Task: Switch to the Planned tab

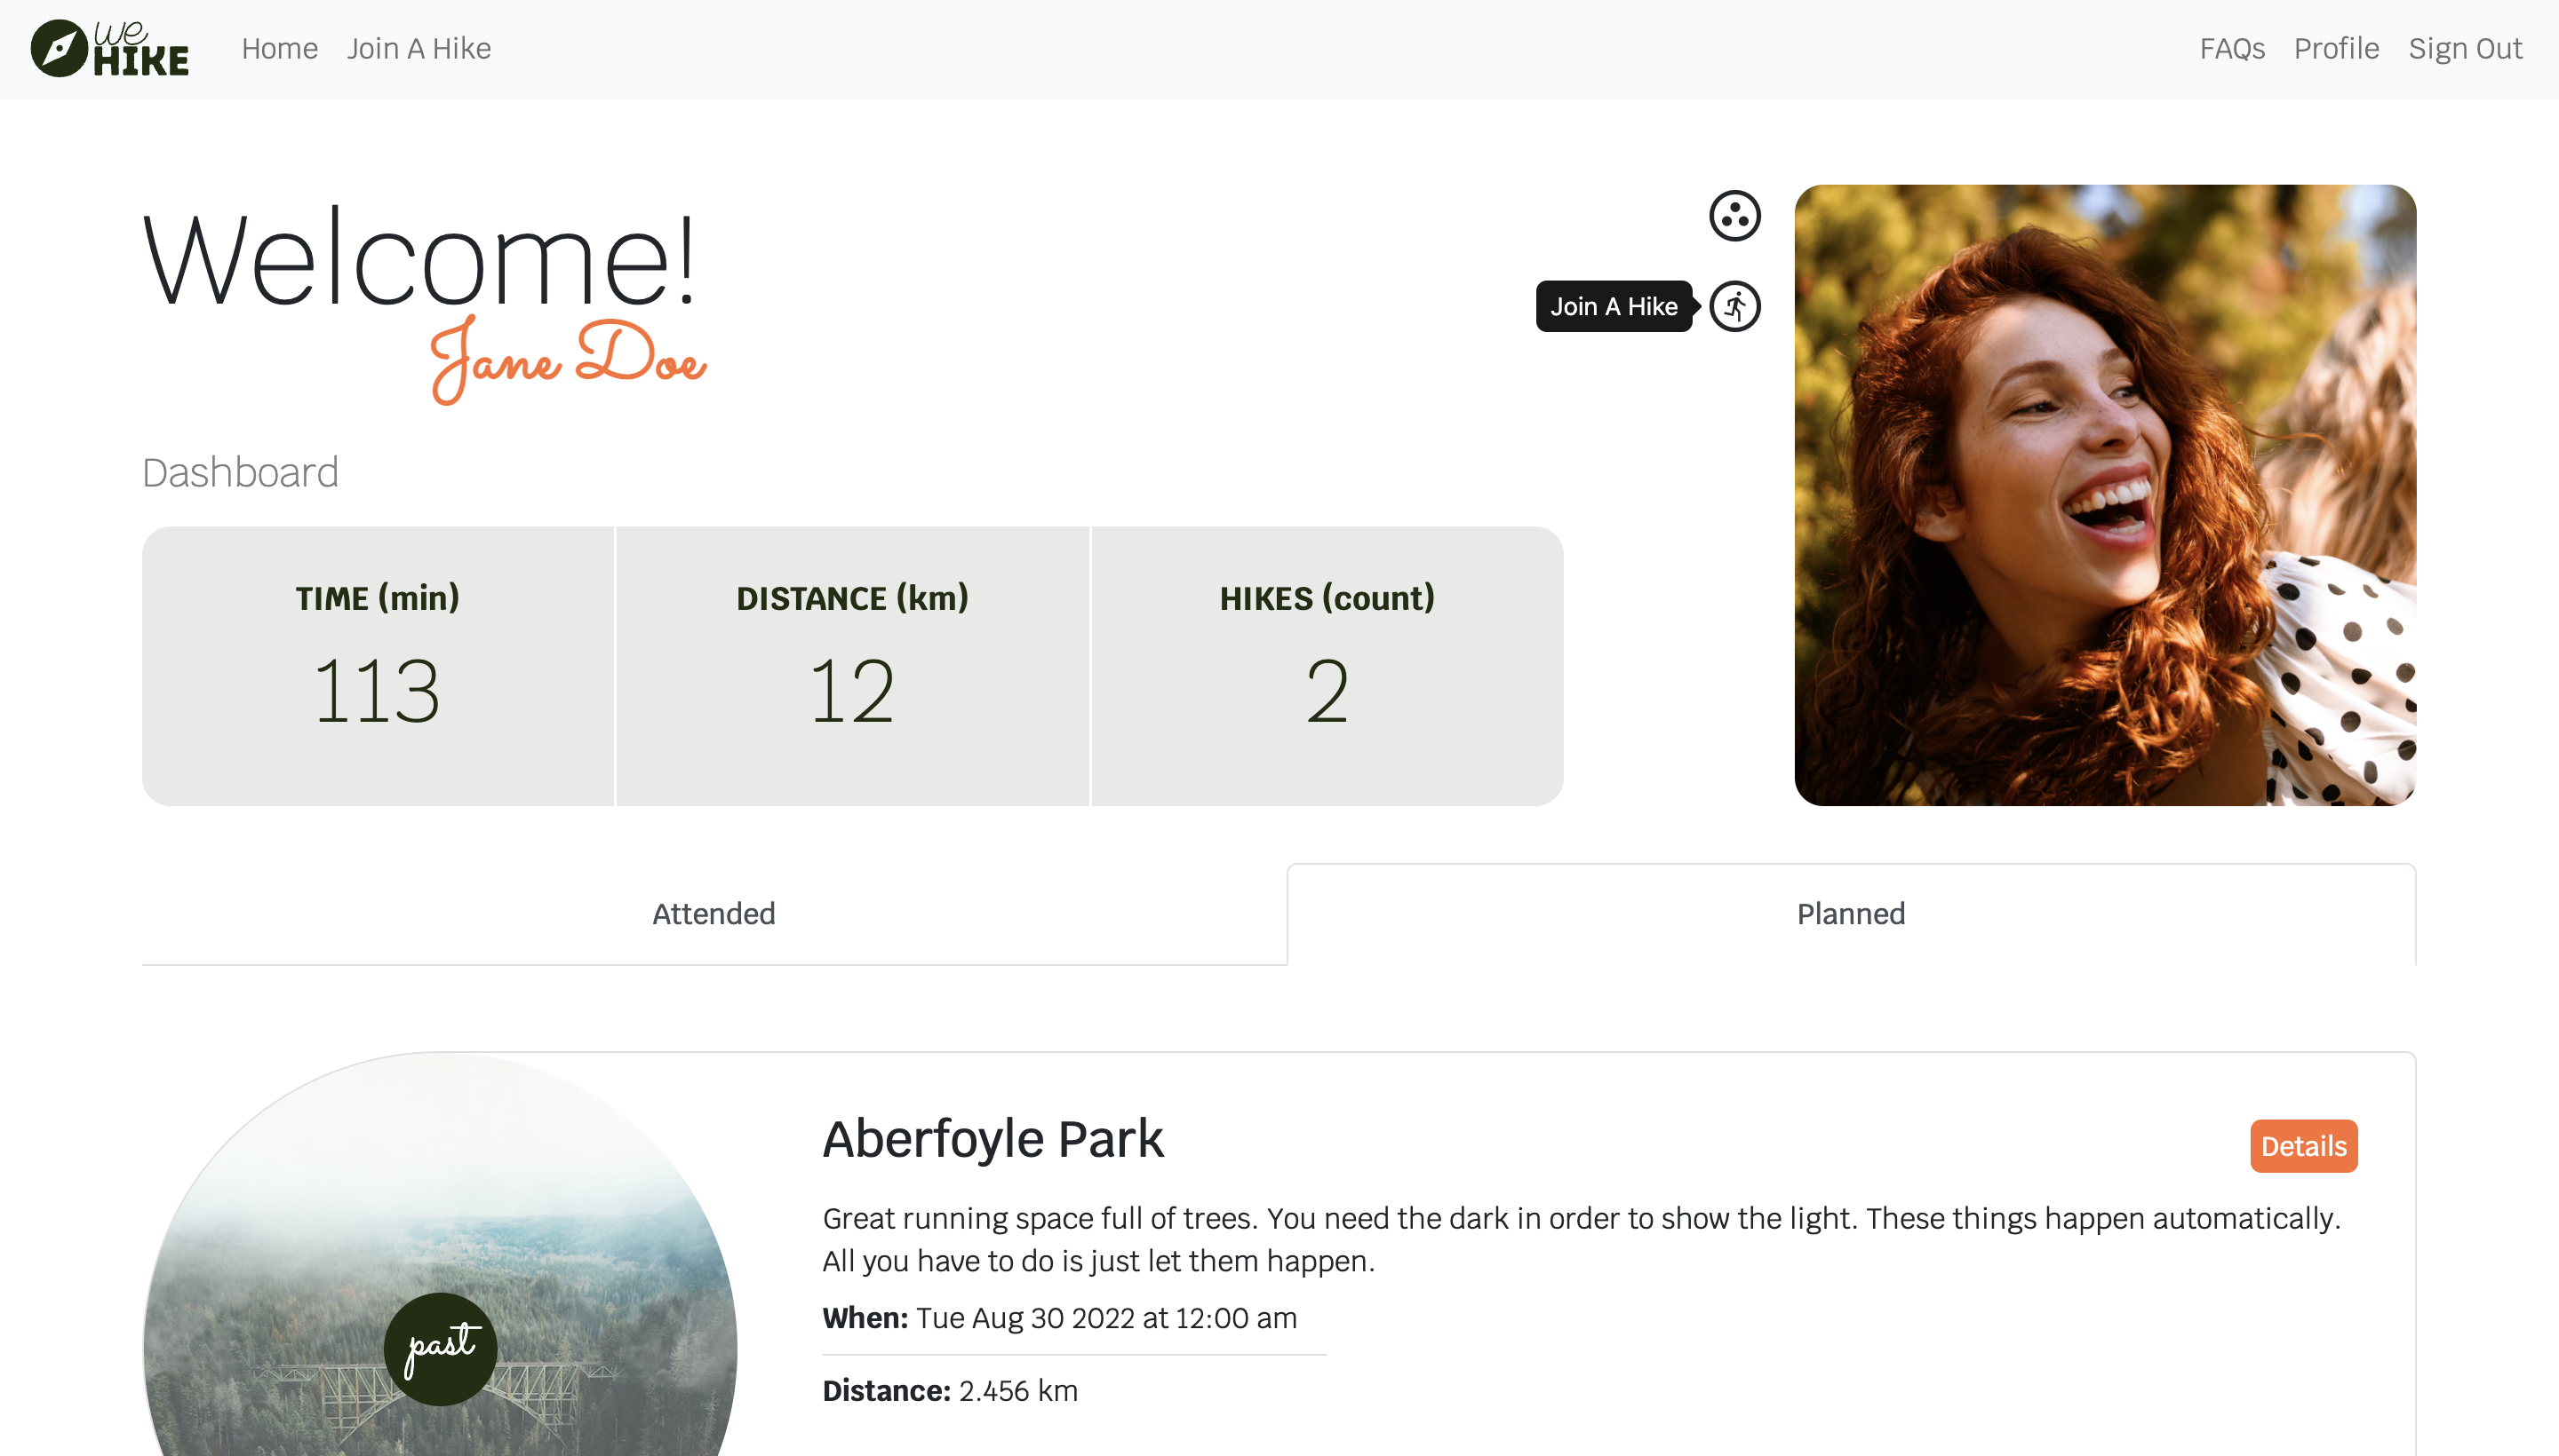Action: coord(1851,914)
